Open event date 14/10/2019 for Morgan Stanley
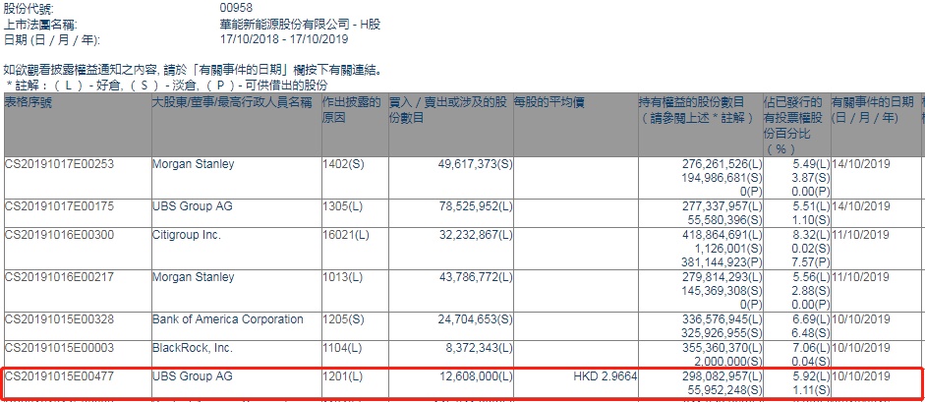This screenshot has height=402, width=925. [x=860, y=164]
